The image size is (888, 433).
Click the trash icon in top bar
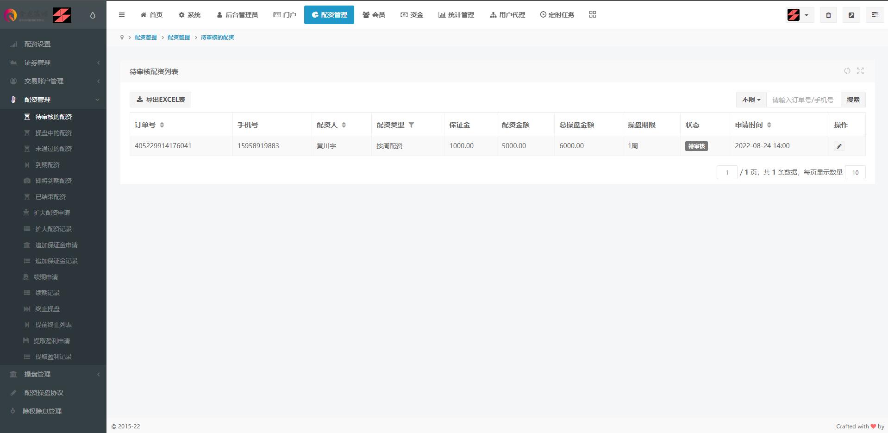tap(828, 15)
